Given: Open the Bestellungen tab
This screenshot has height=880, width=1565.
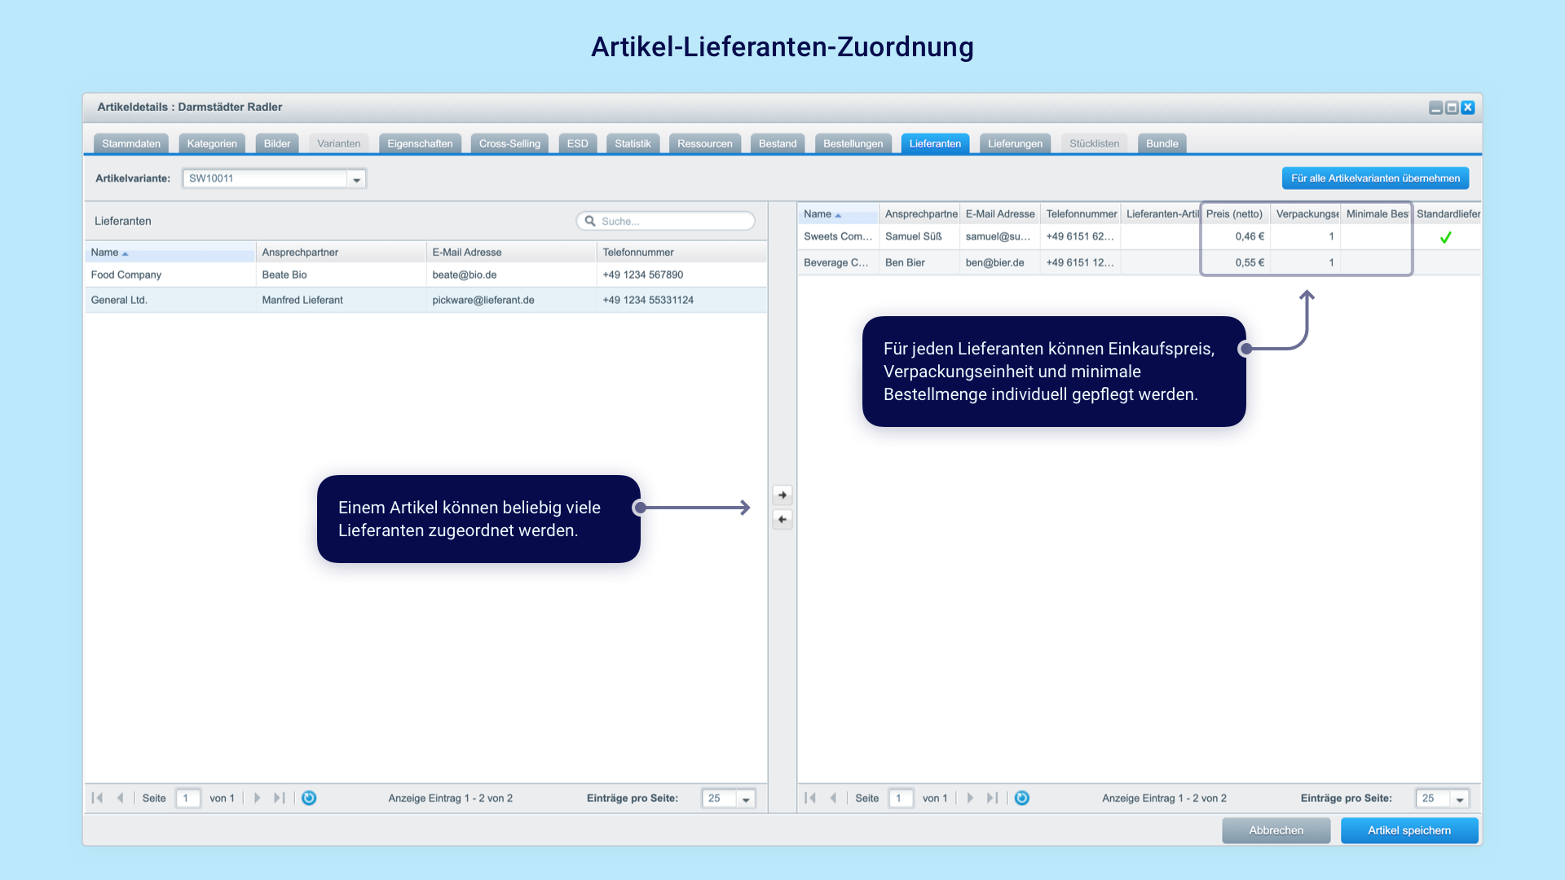Looking at the screenshot, I should coord(853,143).
